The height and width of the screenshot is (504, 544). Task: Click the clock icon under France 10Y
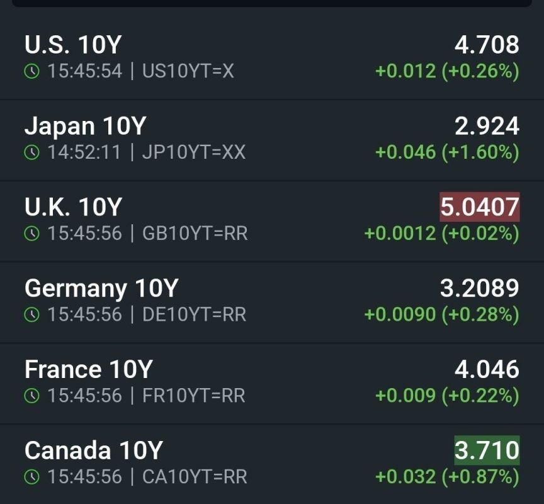32,396
